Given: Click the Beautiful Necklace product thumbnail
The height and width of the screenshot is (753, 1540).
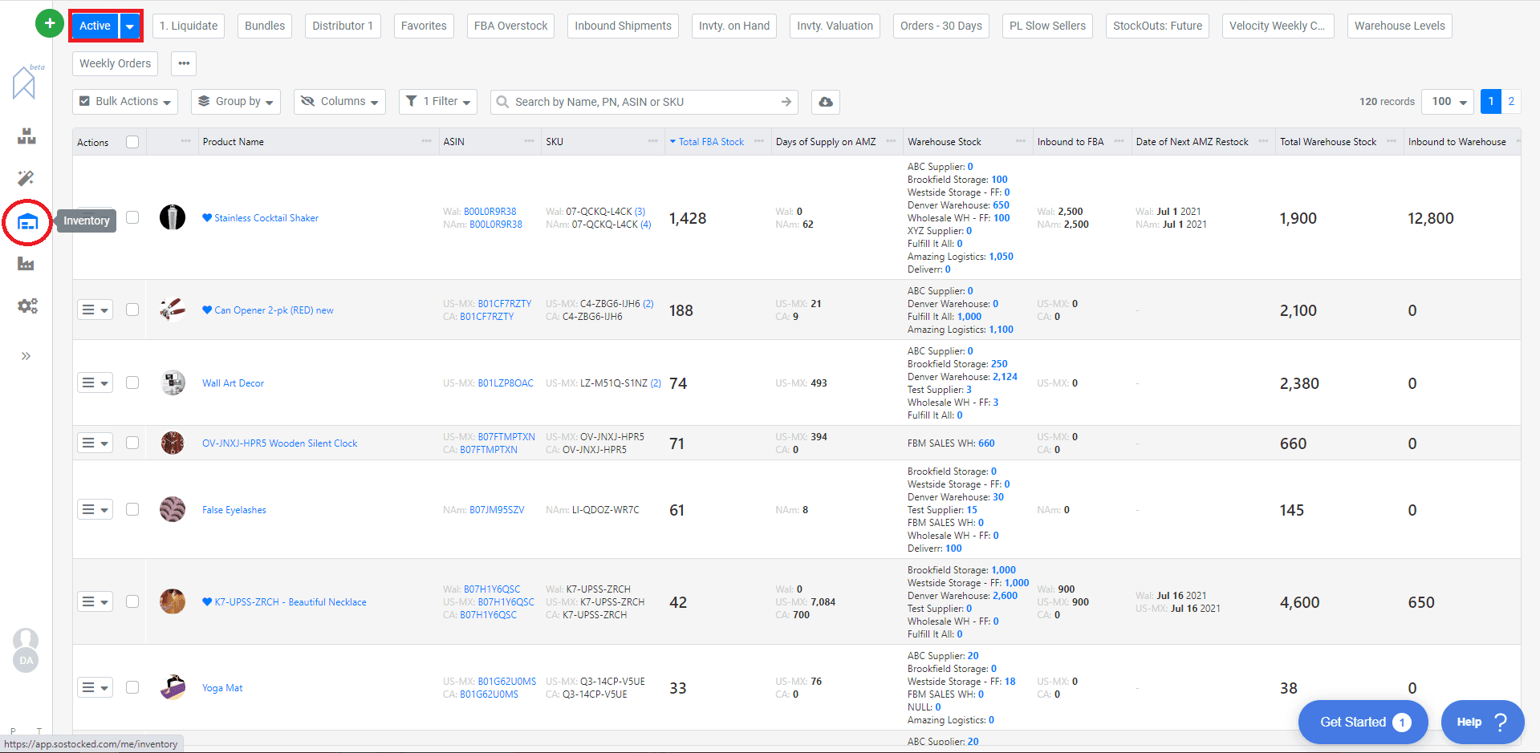Looking at the screenshot, I should (173, 601).
